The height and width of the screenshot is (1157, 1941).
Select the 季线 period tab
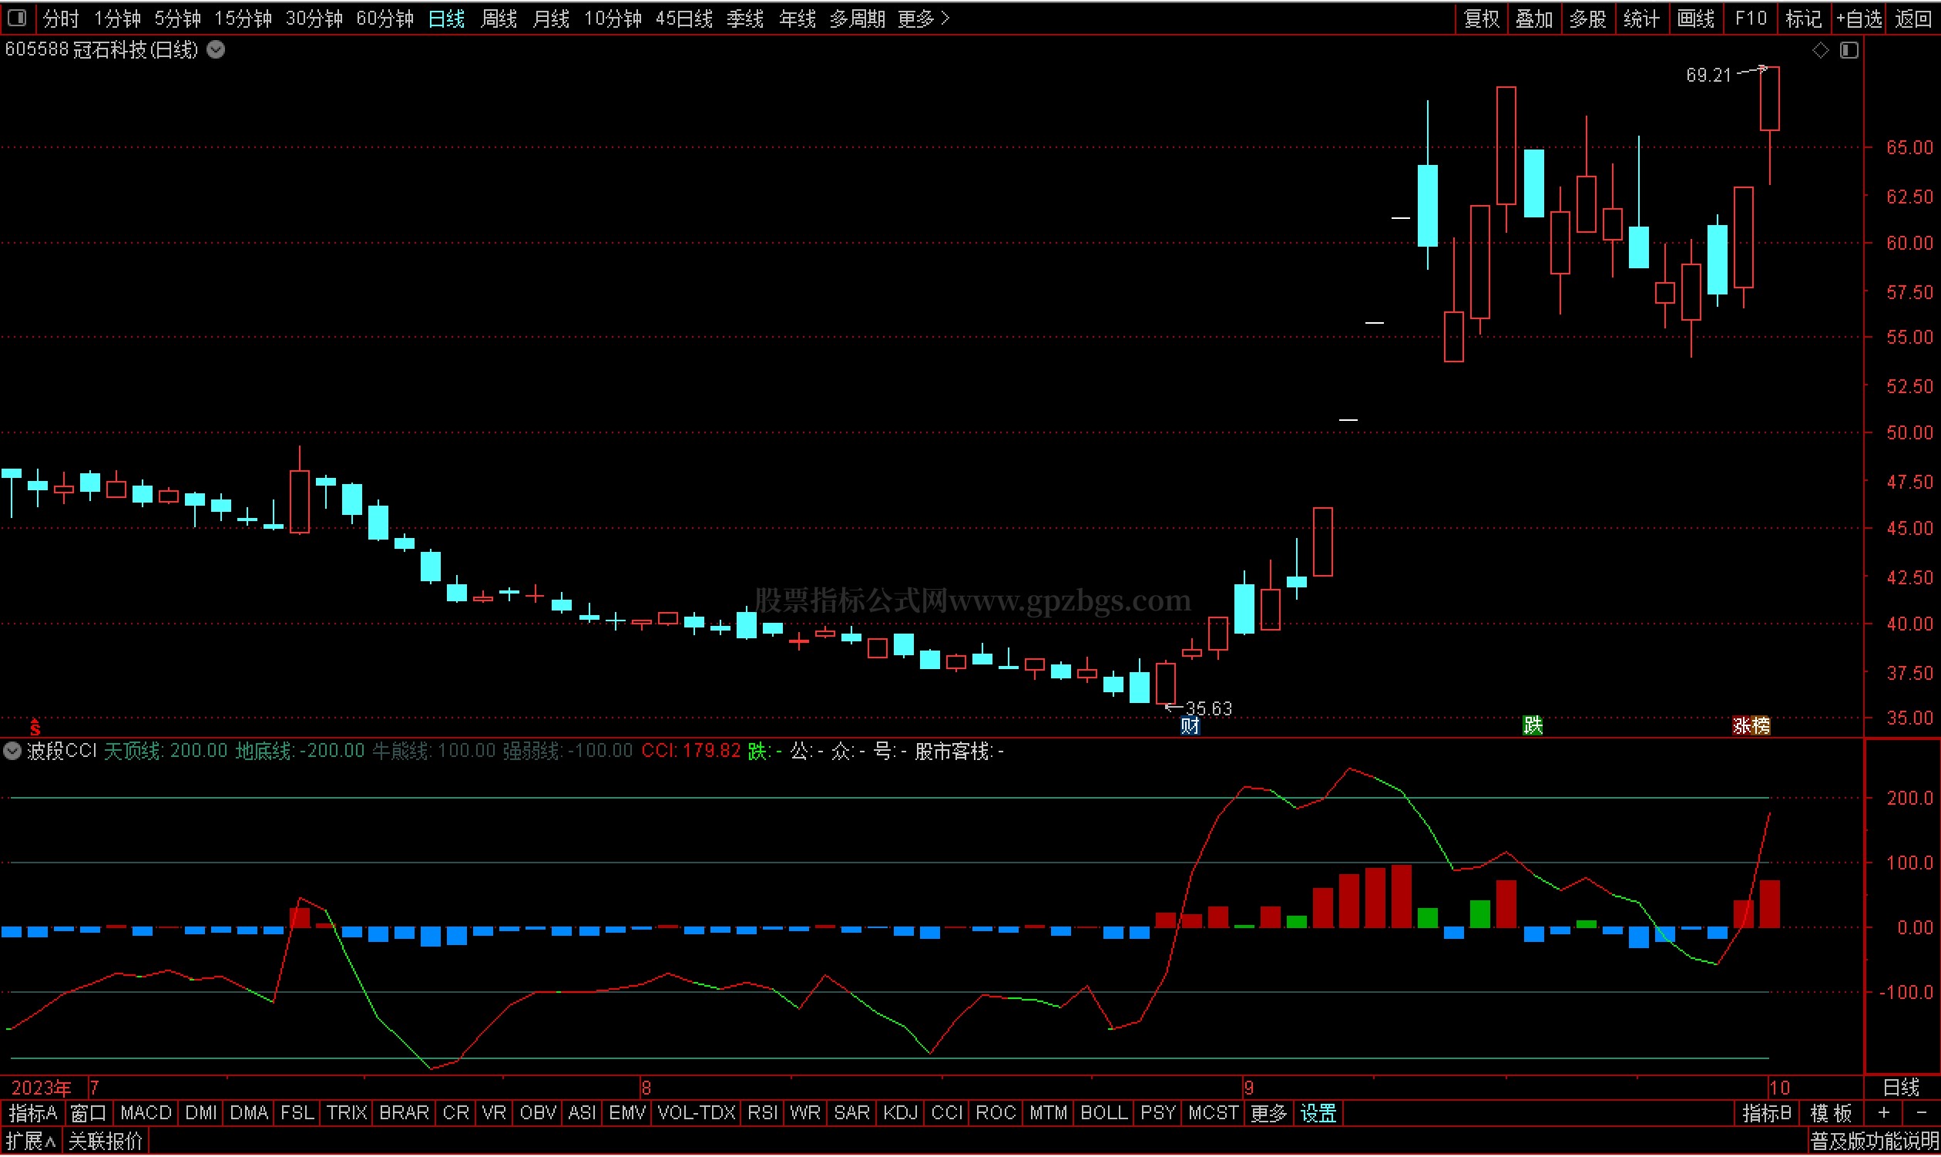(745, 18)
